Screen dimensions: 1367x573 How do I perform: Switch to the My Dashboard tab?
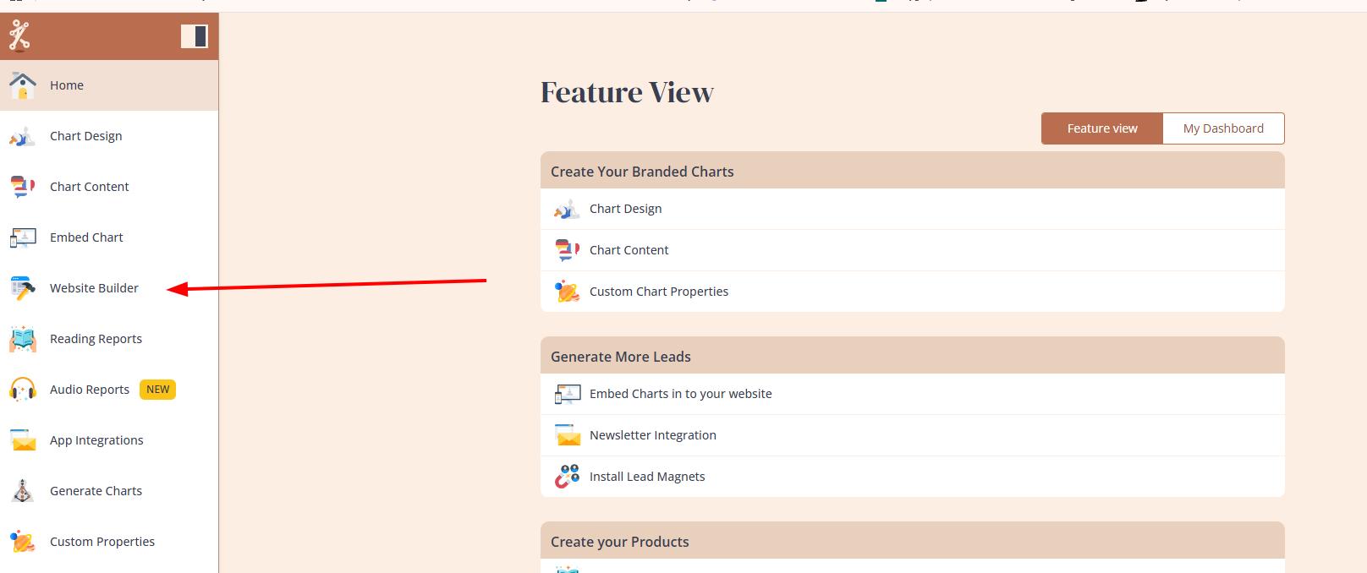(1222, 128)
